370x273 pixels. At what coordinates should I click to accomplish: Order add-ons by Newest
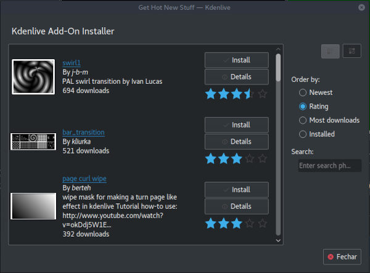pos(316,92)
